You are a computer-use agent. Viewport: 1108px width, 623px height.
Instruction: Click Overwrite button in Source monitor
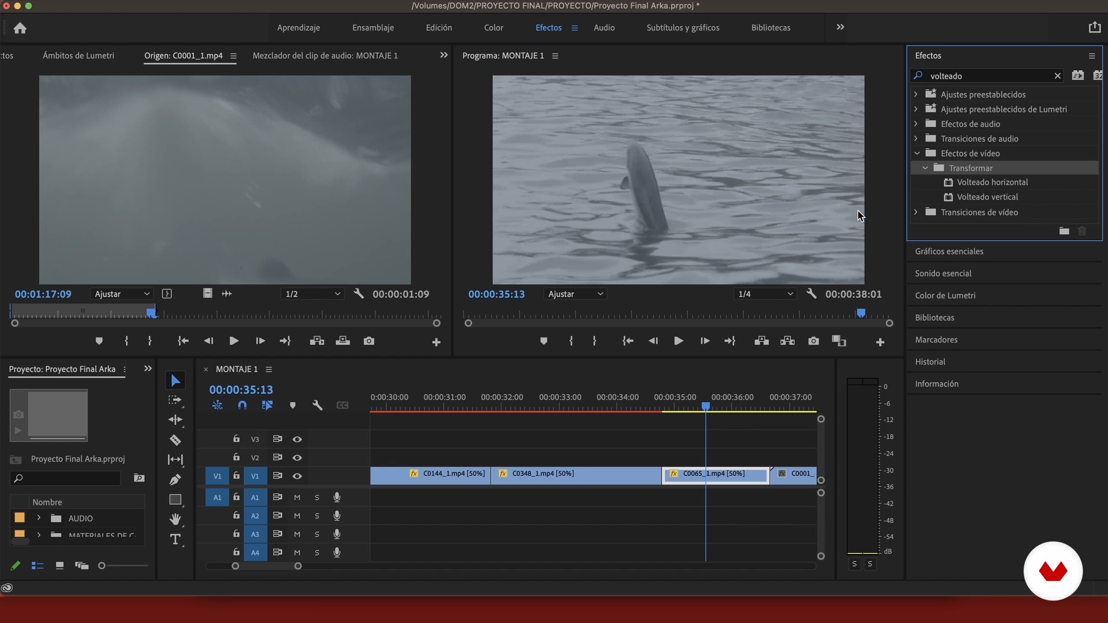tap(343, 341)
